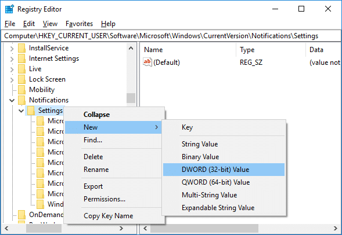
Task: Open the Favorites menu
Action: (79, 24)
